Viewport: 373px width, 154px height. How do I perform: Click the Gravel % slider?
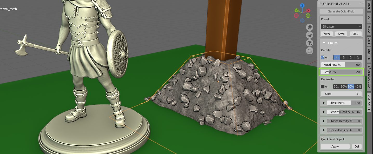pos(341,72)
